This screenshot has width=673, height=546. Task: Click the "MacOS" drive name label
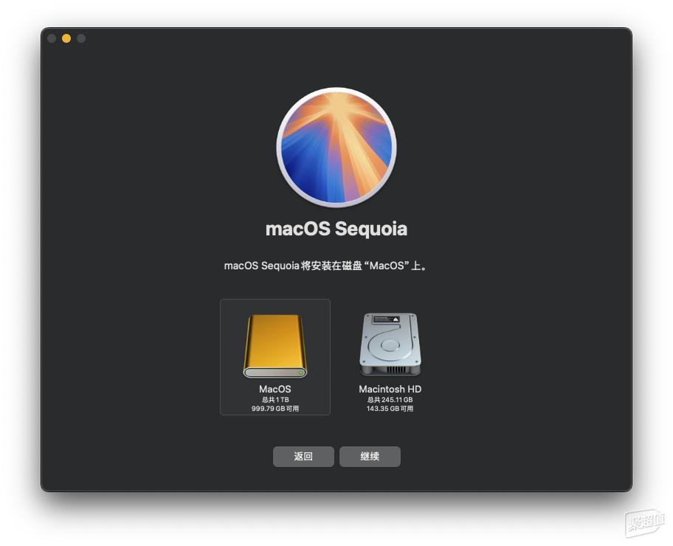click(275, 390)
